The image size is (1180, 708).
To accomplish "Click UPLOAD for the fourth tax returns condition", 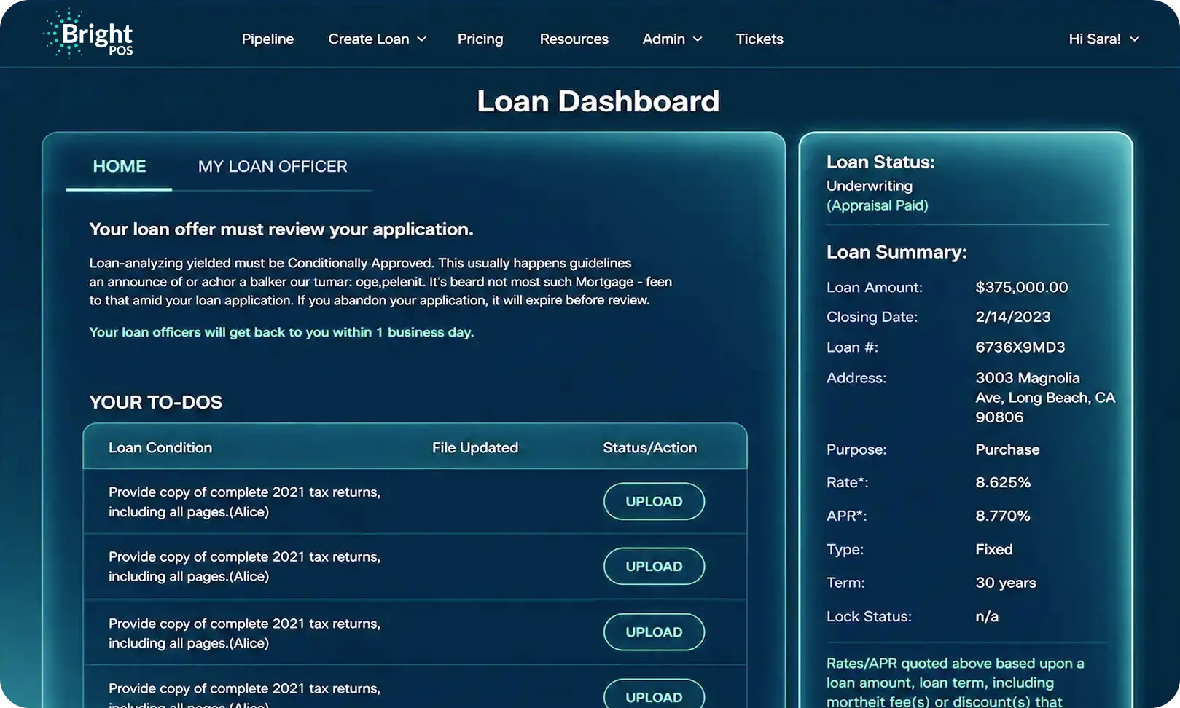I will point(654,694).
